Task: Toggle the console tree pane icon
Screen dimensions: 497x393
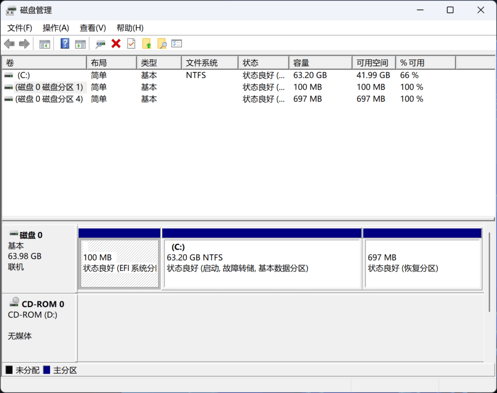Action: pos(45,44)
